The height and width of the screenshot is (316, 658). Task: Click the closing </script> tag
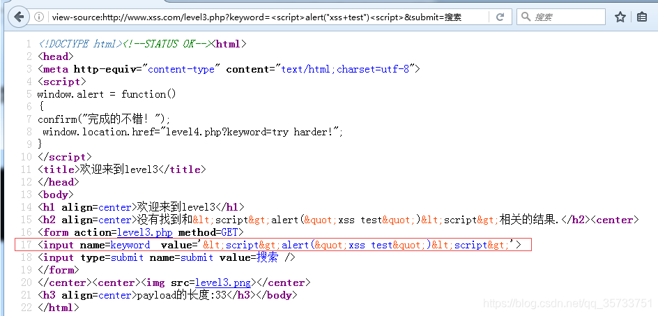click(65, 157)
